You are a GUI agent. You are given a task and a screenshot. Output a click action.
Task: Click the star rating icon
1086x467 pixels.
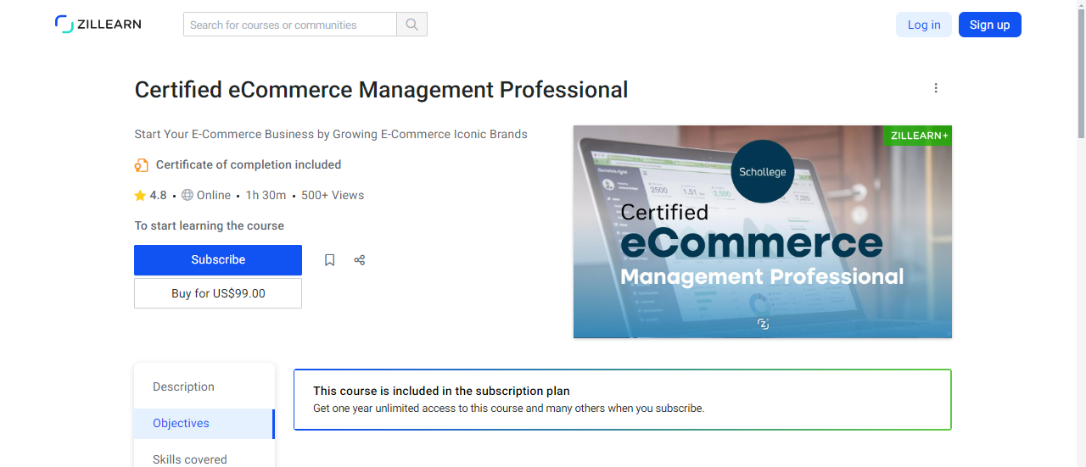point(140,196)
